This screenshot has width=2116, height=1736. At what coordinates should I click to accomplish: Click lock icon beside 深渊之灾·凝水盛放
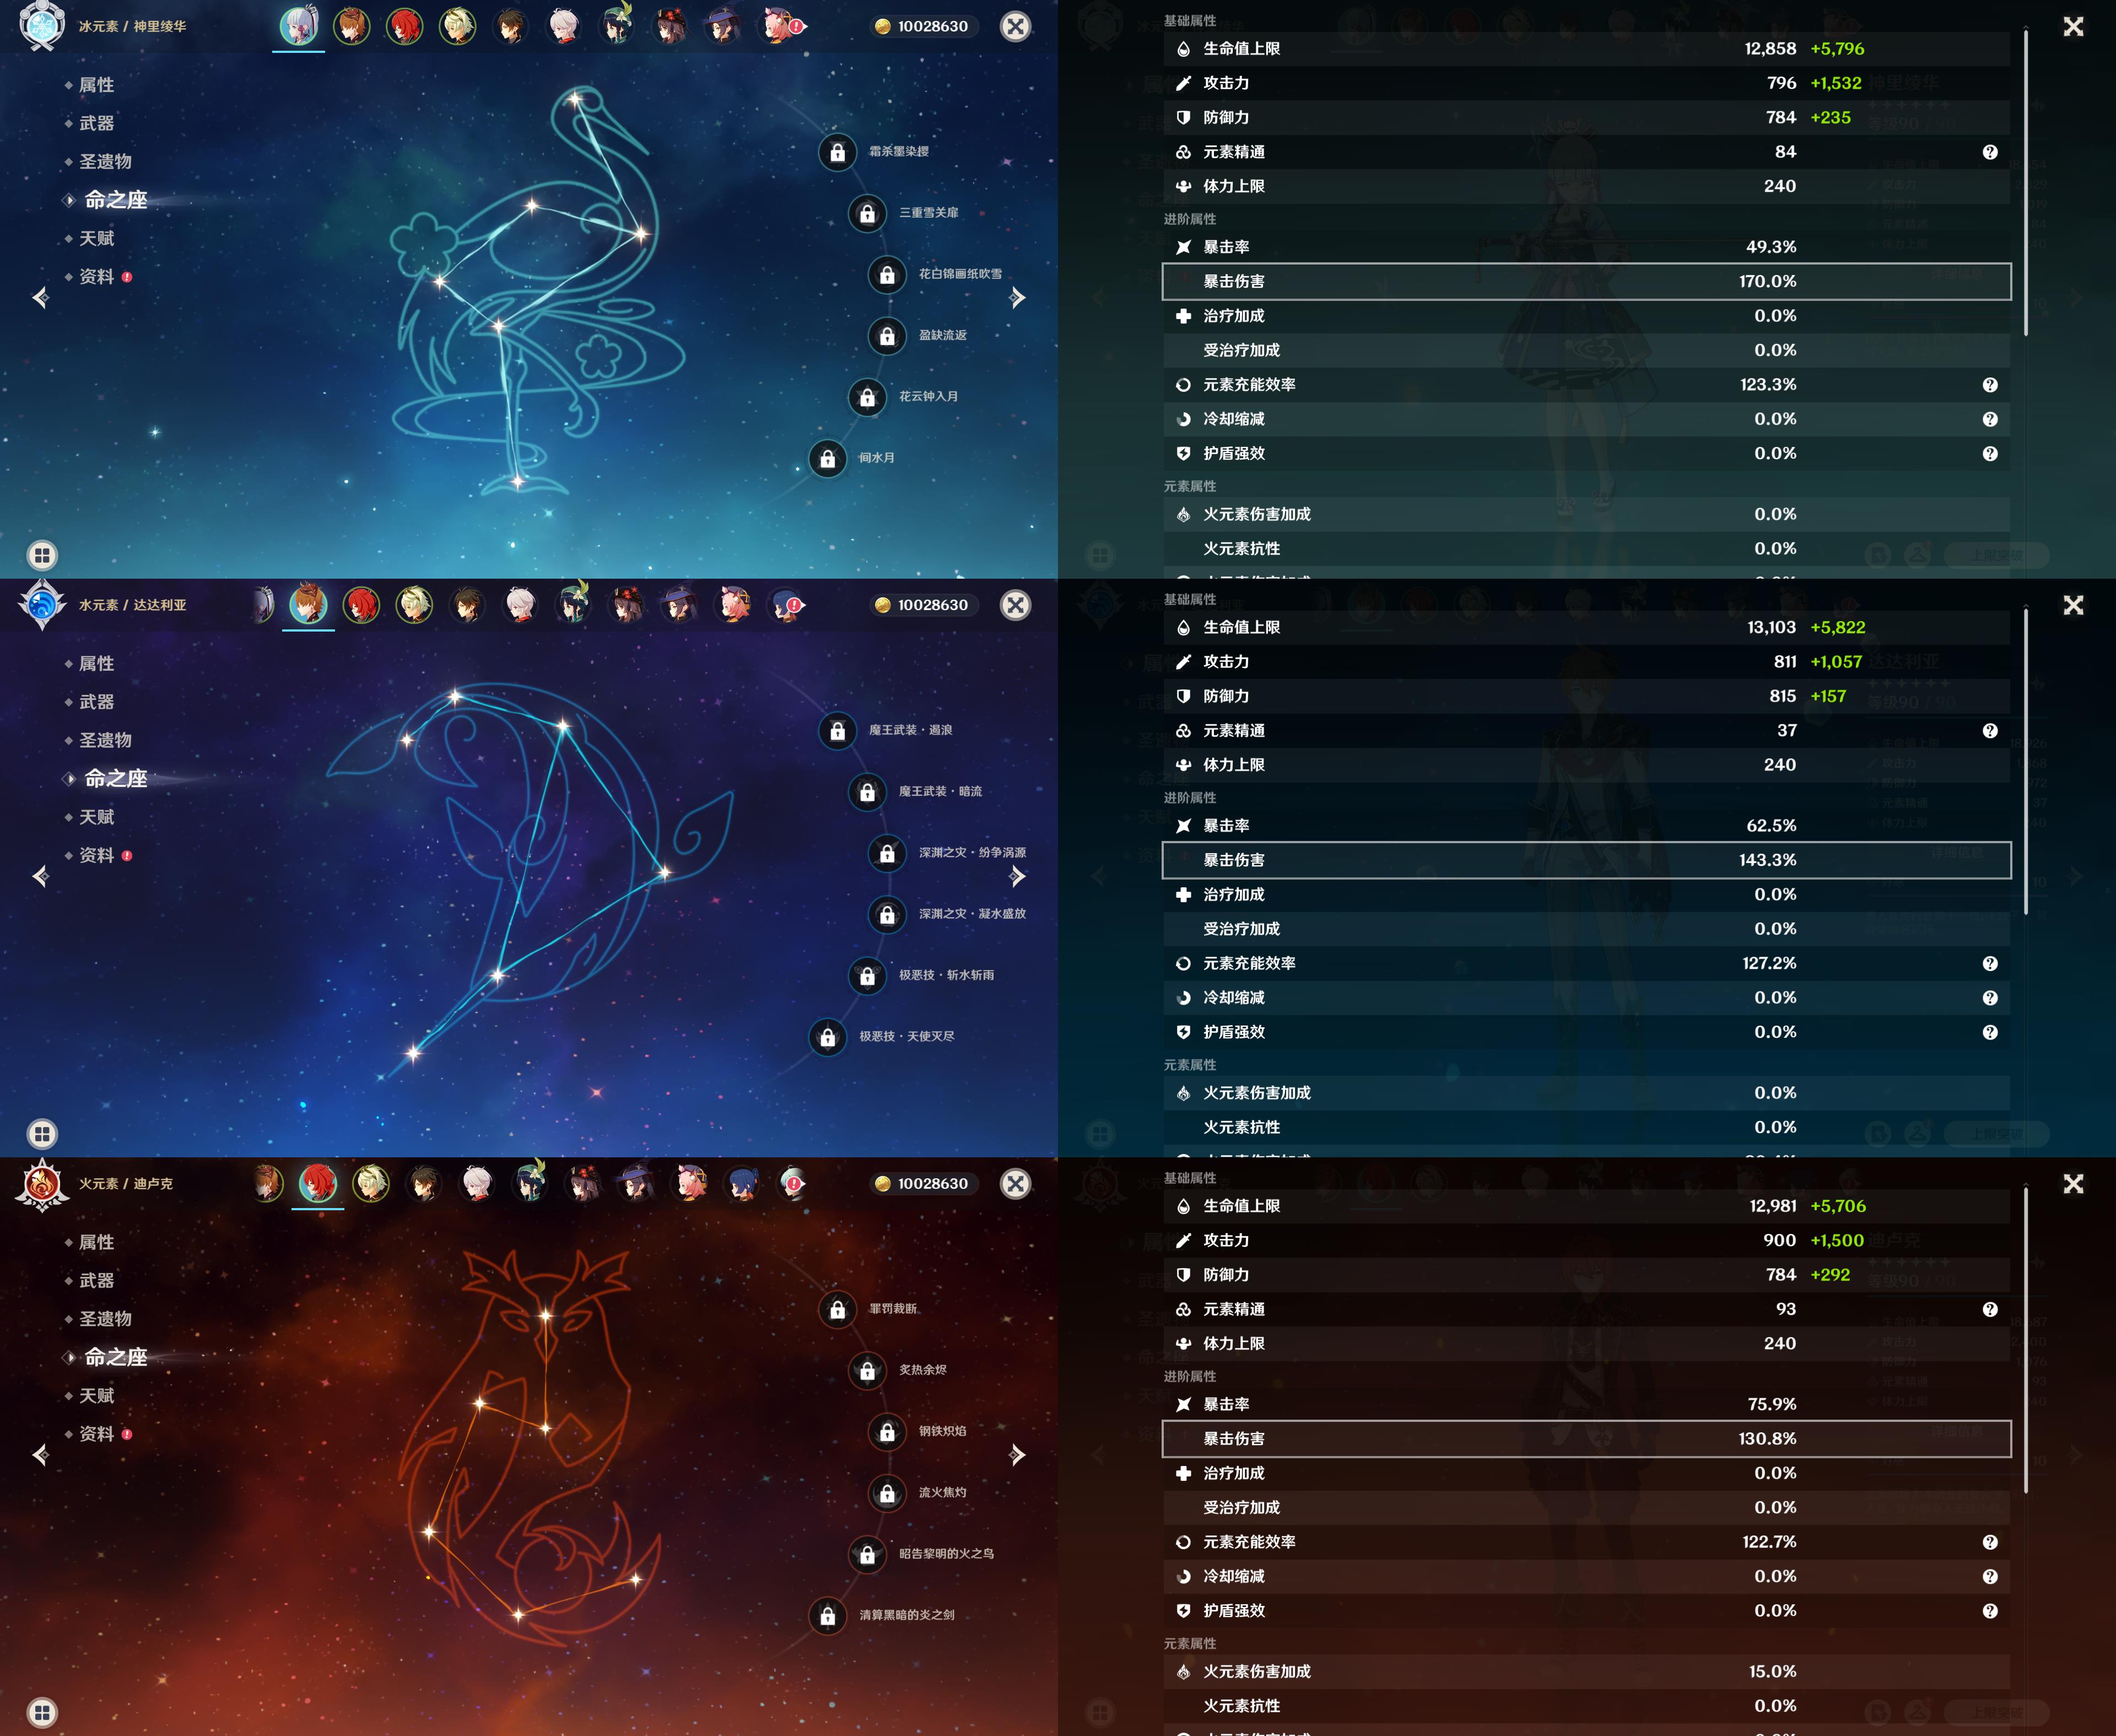click(887, 914)
